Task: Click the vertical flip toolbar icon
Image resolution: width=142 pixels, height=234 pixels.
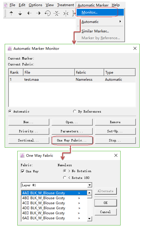Action: coord(57,13)
